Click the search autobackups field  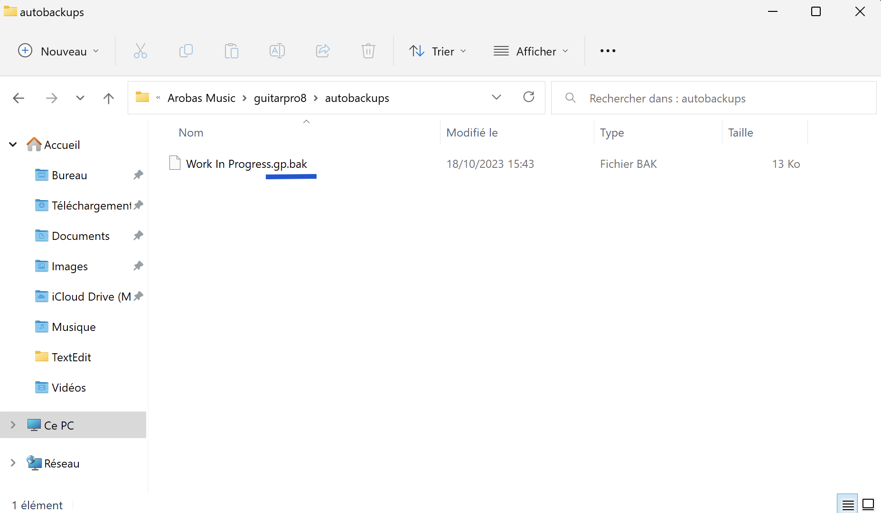[713, 98]
